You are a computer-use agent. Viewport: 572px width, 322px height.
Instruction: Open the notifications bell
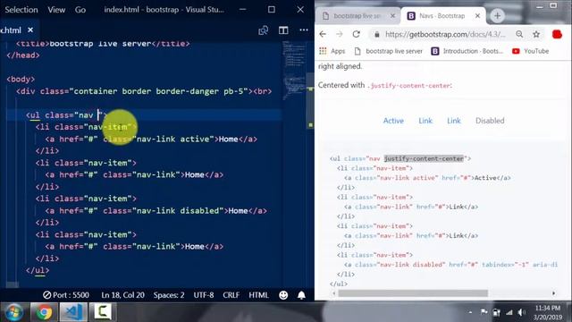pyautogui.click(x=301, y=295)
